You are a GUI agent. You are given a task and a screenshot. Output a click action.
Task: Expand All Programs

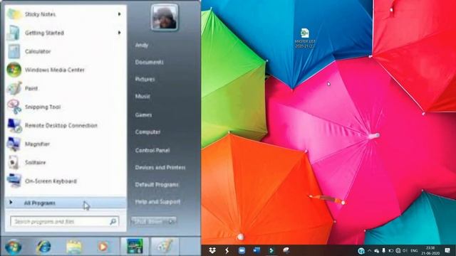66,203
